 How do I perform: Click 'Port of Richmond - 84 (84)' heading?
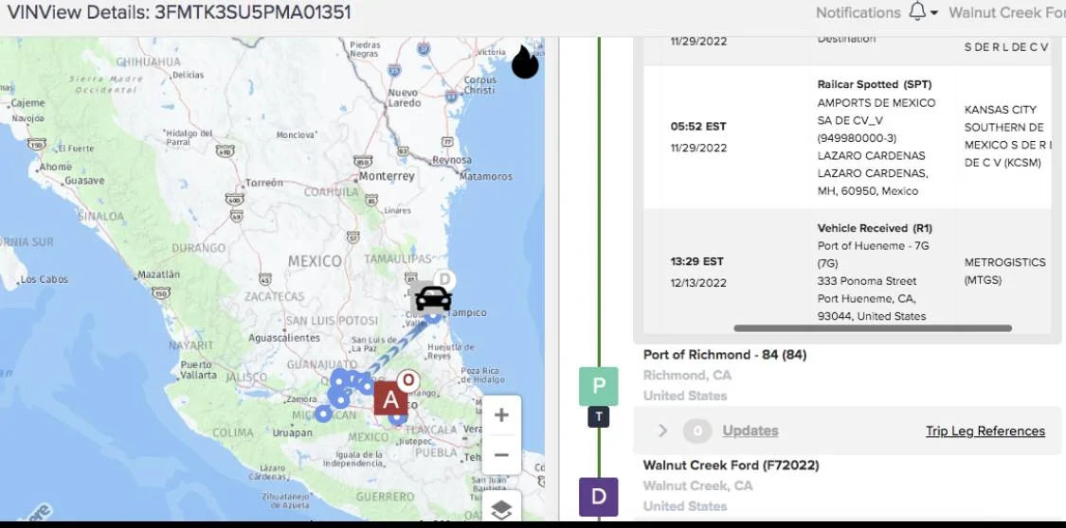click(725, 354)
